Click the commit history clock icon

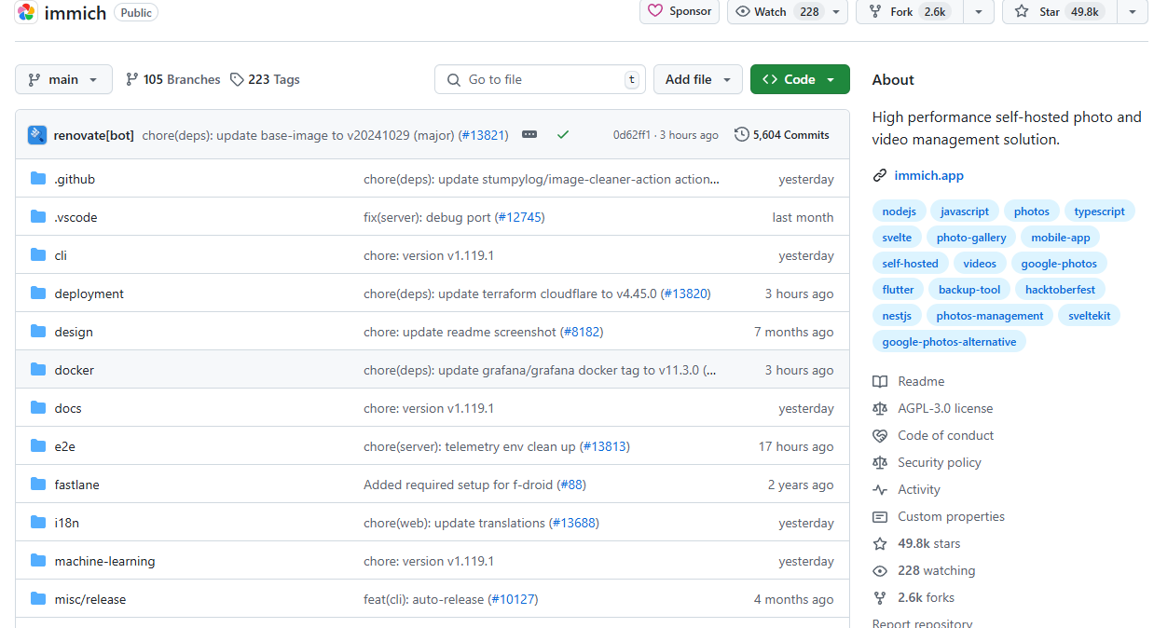pos(742,135)
